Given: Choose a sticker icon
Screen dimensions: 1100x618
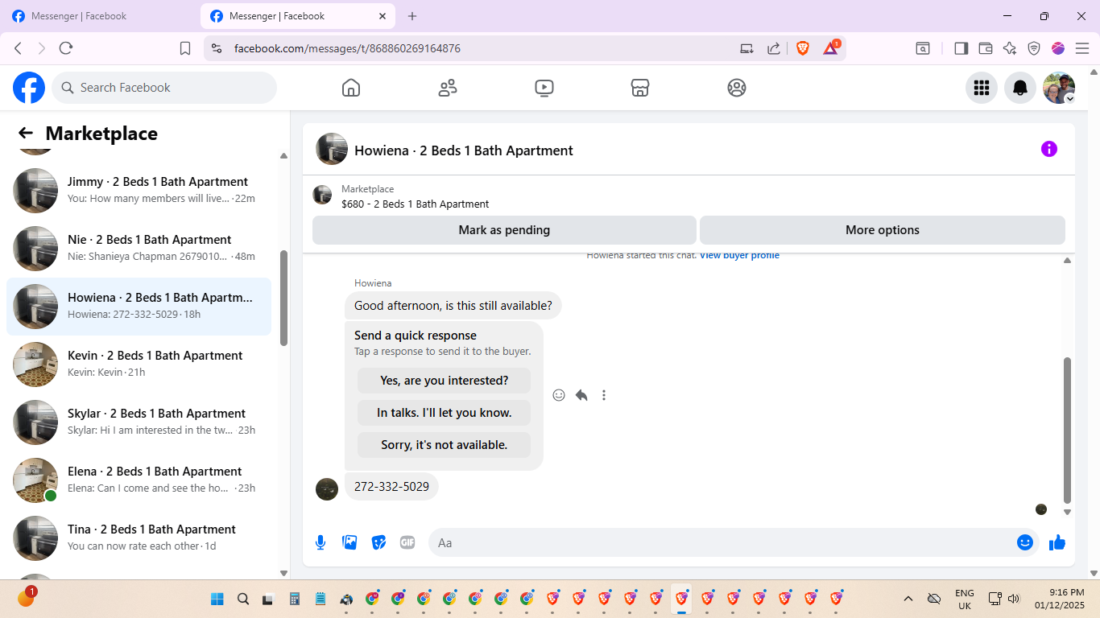Looking at the screenshot, I should point(378,543).
